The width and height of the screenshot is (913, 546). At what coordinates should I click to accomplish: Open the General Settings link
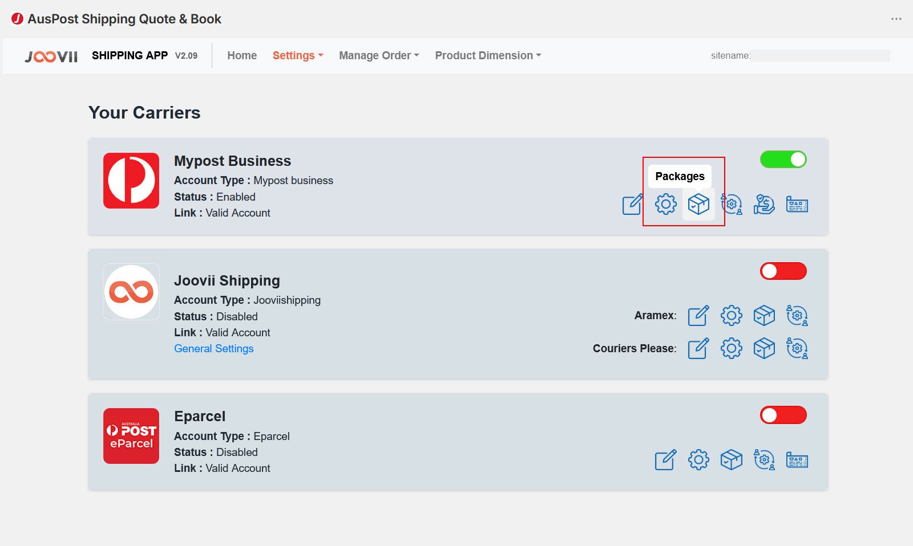coord(214,349)
